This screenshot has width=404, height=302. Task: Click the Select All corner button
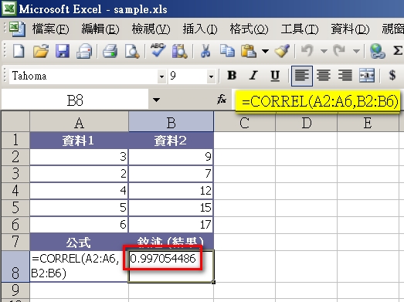(15, 121)
